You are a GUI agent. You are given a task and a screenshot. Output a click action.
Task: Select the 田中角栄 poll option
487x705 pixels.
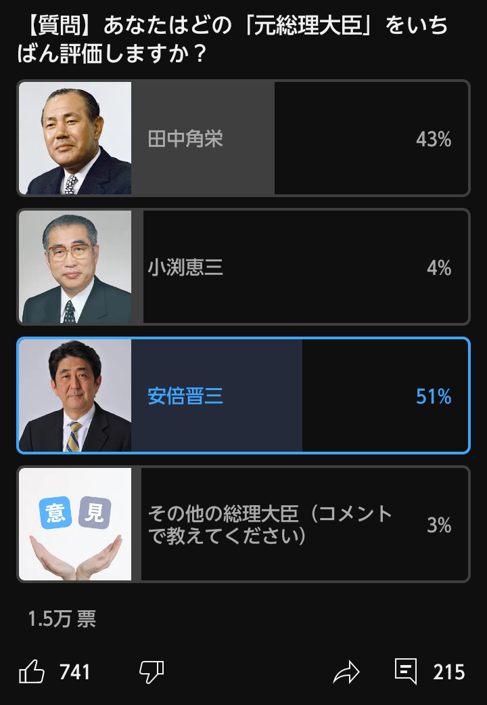[x=185, y=139]
